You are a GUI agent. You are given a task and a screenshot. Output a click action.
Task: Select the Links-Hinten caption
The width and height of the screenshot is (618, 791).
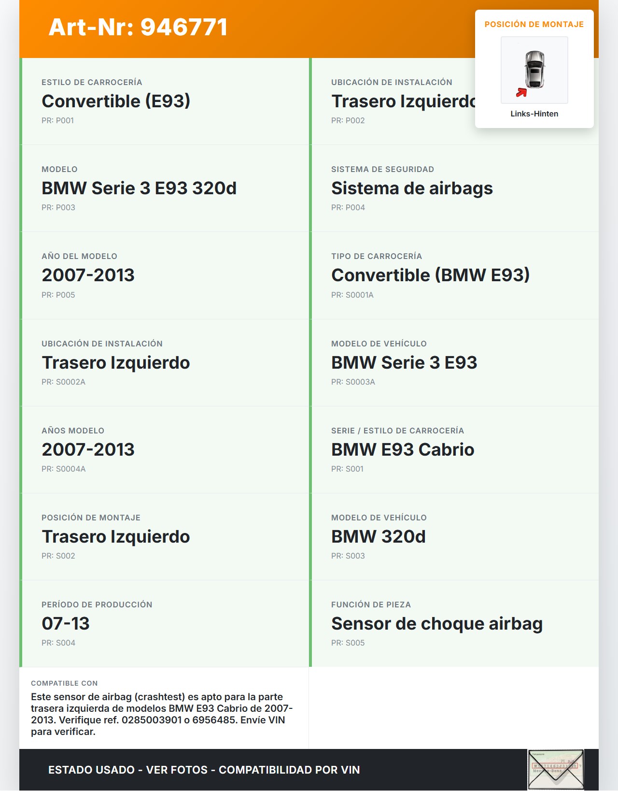coord(534,114)
